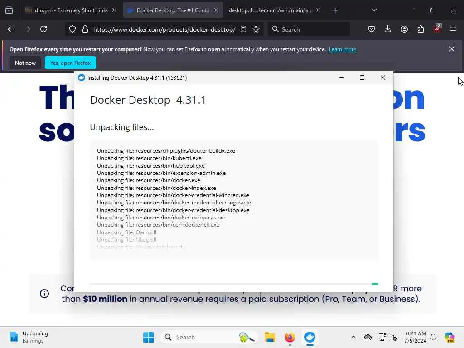464x348 pixels.
Task: Switch to Firefox from the taskbar
Action: point(290,337)
